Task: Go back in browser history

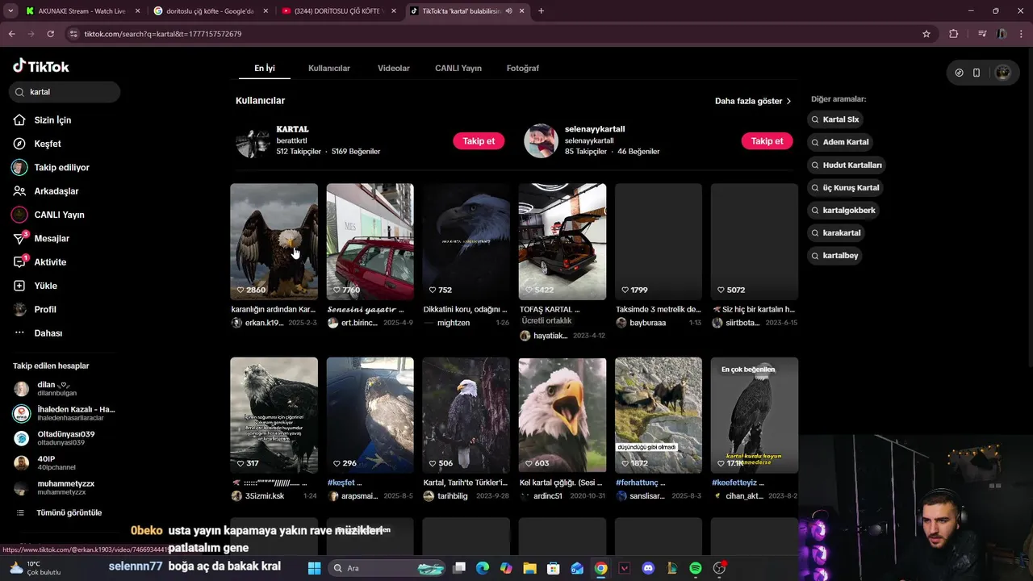Action: (x=11, y=34)
